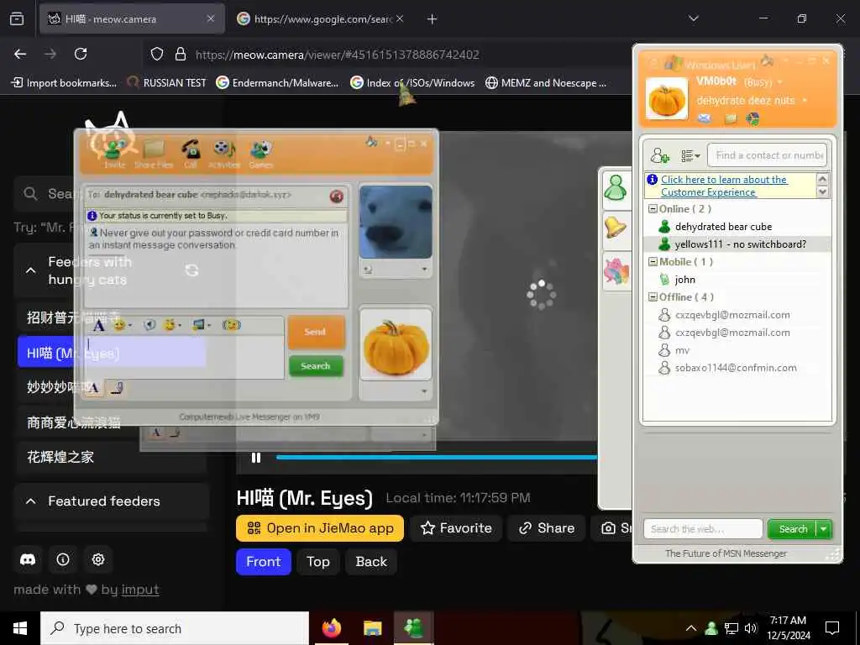
Task: Follow the imput link in footer
Action: pyautogui.click(x=140, y=590)
